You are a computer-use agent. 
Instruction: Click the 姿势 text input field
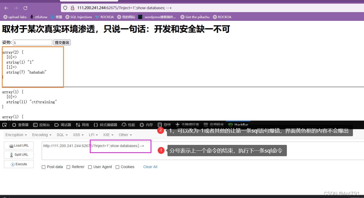(32, 43)
